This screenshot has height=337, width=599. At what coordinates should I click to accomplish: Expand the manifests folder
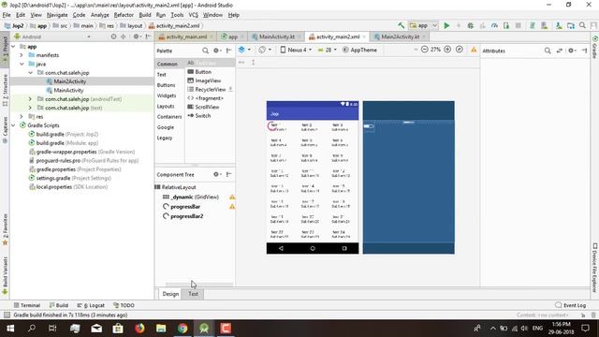(x=22, y=55)
